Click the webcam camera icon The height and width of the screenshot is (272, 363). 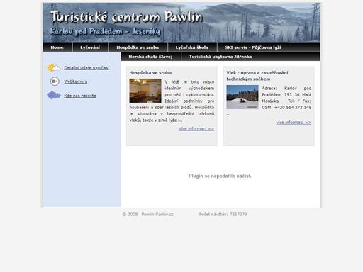pos(55,81)
